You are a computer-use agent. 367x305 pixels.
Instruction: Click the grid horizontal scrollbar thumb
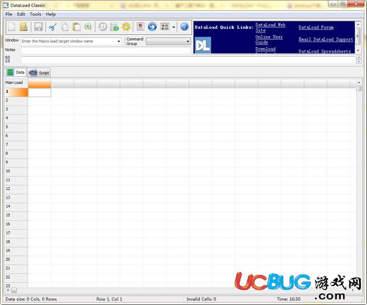(x=14, y=290)
